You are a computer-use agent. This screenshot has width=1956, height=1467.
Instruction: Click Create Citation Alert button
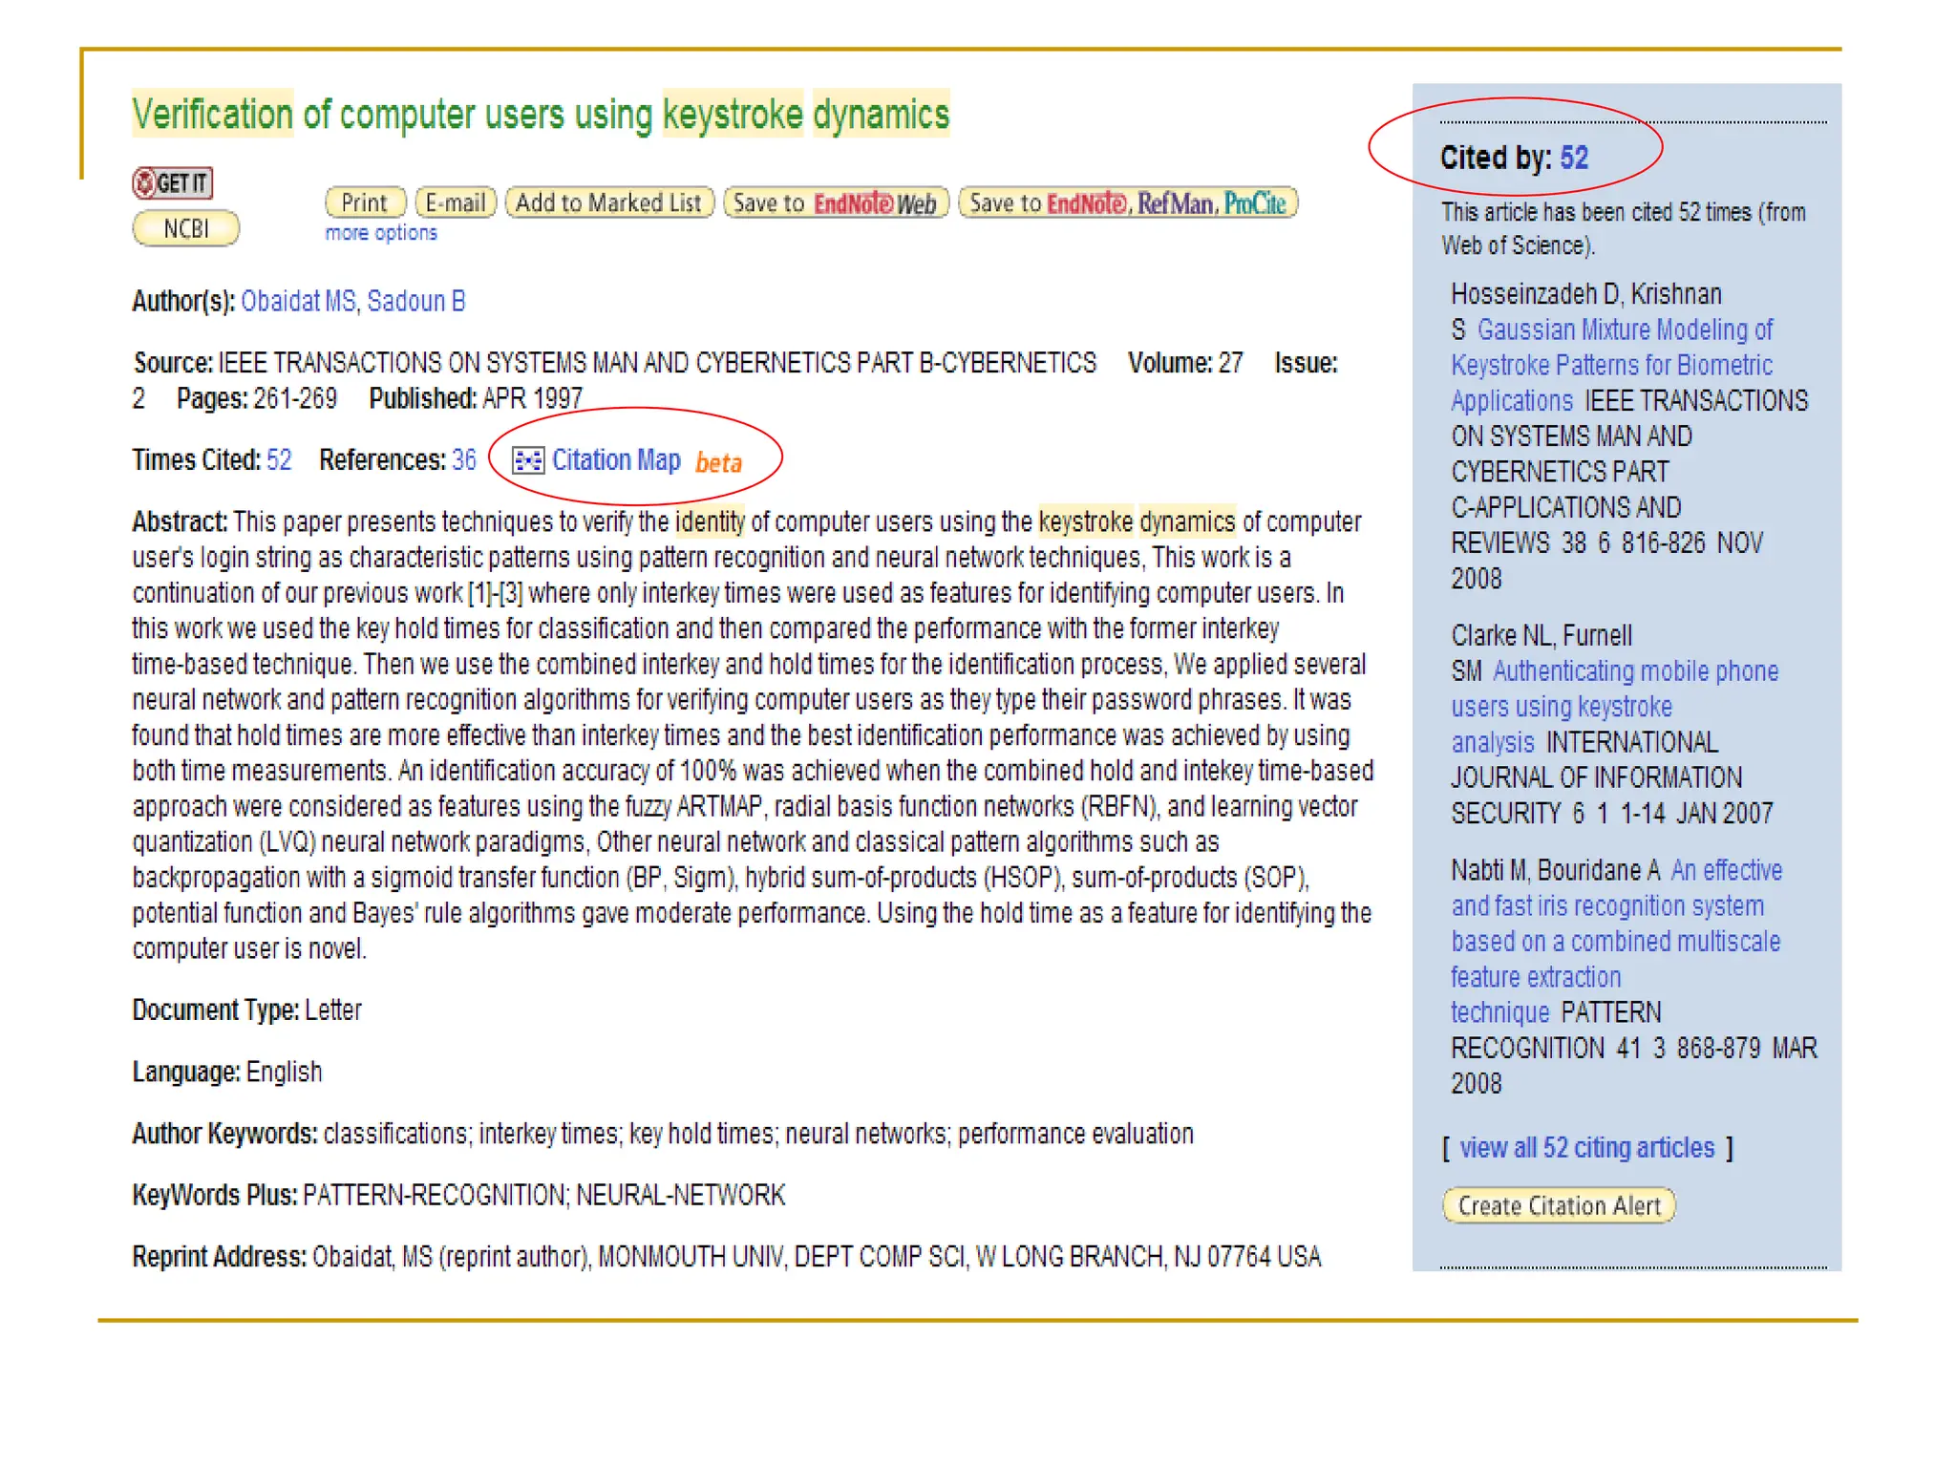tap(1558, 1205)
